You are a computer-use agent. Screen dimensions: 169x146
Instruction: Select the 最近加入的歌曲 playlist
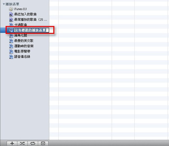[x=25, y=14]
